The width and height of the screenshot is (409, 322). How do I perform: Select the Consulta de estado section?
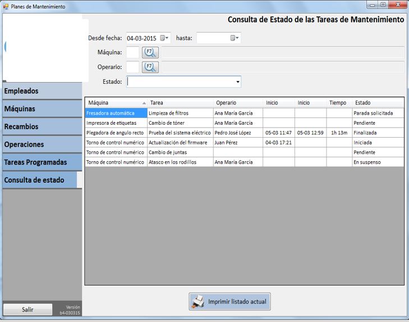tap(40, 180)
